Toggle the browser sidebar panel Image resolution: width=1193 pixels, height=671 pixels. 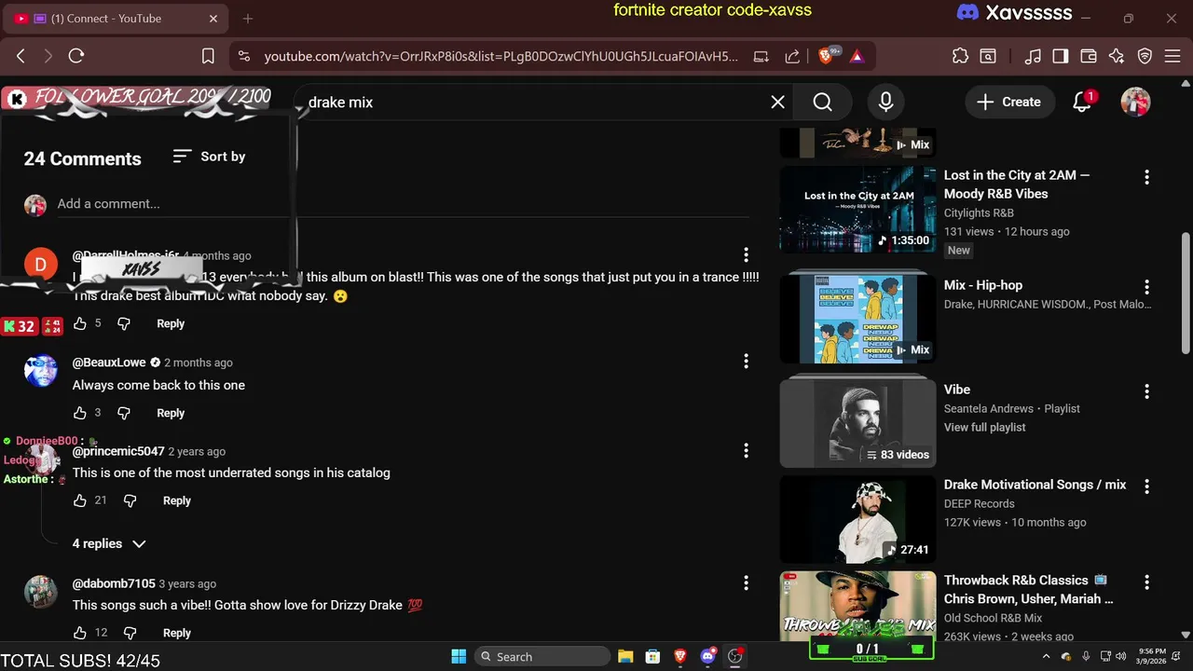(x=1060, y=56)
